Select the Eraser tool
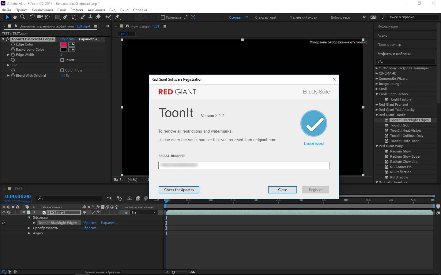Screen dimensions: 441x275 (98, 17)
